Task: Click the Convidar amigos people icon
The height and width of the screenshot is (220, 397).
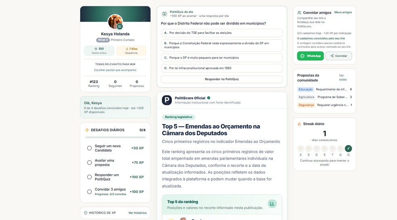Action: 299,12
